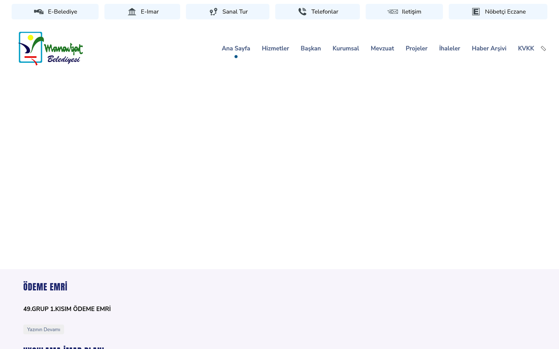Open Haber Arşivi from navigation

(489, 48)
